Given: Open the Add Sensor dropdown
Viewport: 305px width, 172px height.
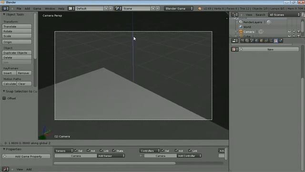Looking at the screenshot, I should click(x=111, y=156).
